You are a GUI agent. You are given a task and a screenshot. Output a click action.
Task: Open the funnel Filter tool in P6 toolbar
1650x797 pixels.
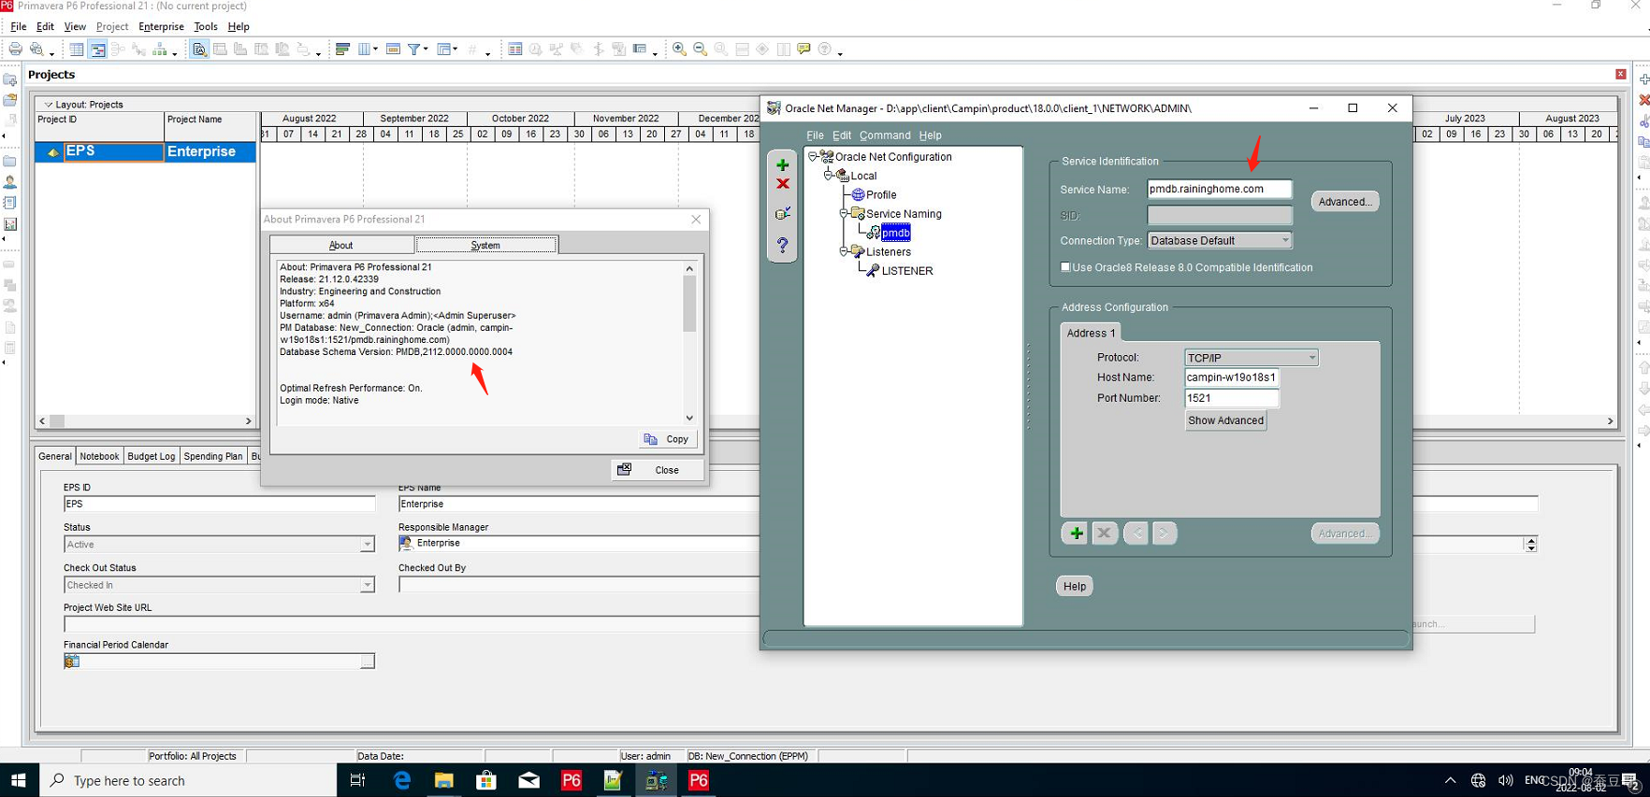413,50
